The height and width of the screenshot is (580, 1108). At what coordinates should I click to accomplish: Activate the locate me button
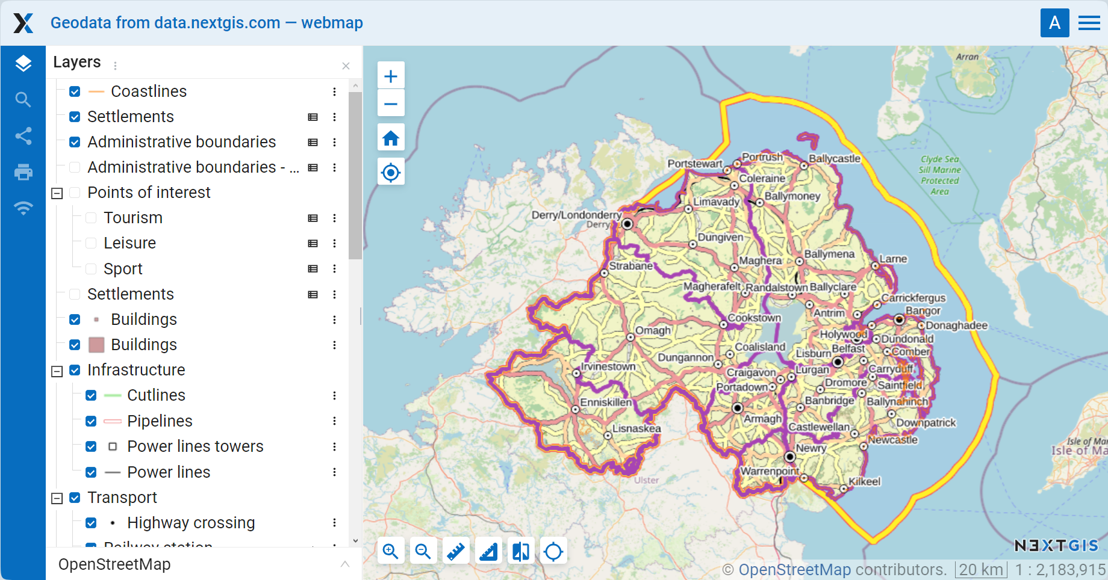pyautogui.click(x=391, y=173)
